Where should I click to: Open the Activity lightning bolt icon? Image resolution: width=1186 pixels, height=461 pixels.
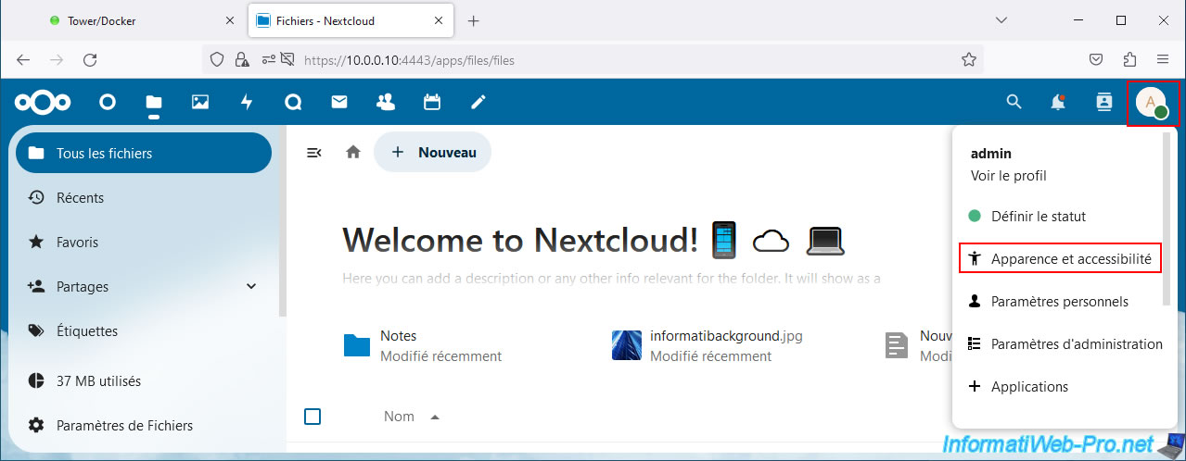coord(247,103)
